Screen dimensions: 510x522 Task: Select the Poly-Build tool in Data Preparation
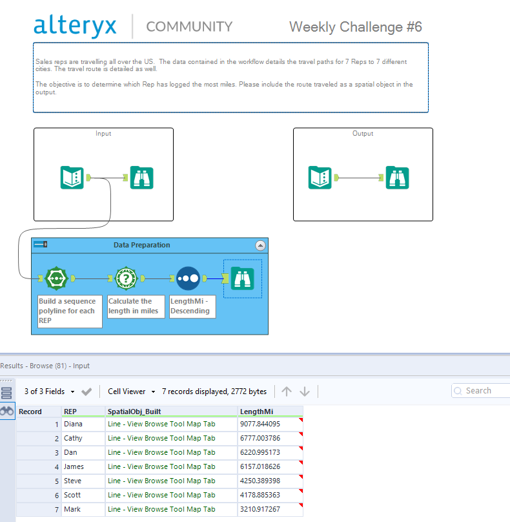click(x=57, y=278)
